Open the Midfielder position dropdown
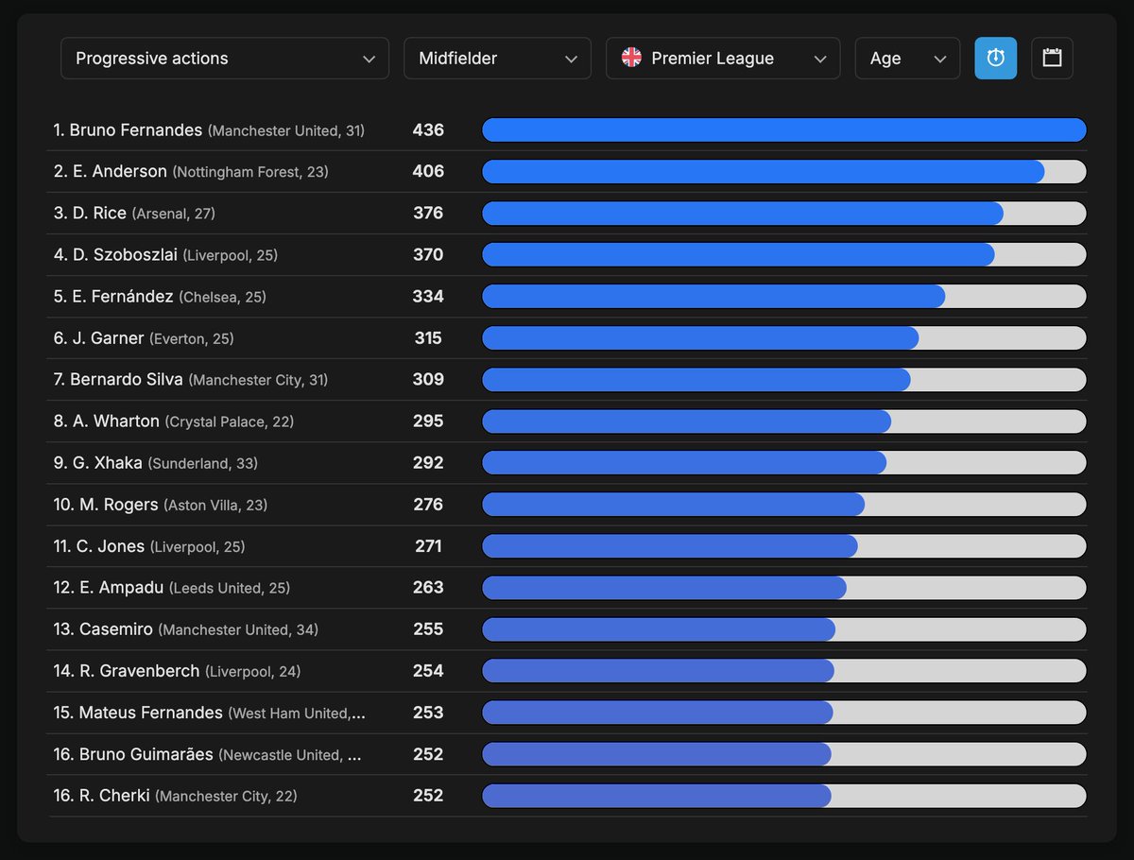The image size is (1134, 860). [497, 59]
